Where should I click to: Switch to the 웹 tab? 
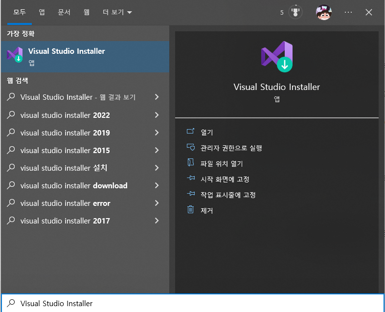87,12
